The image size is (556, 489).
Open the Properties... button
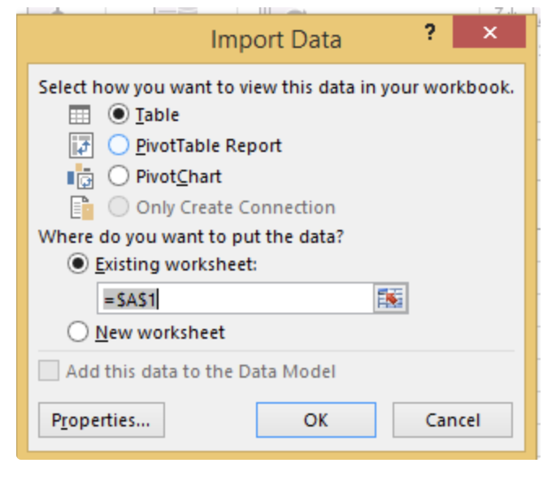point(102,421)
